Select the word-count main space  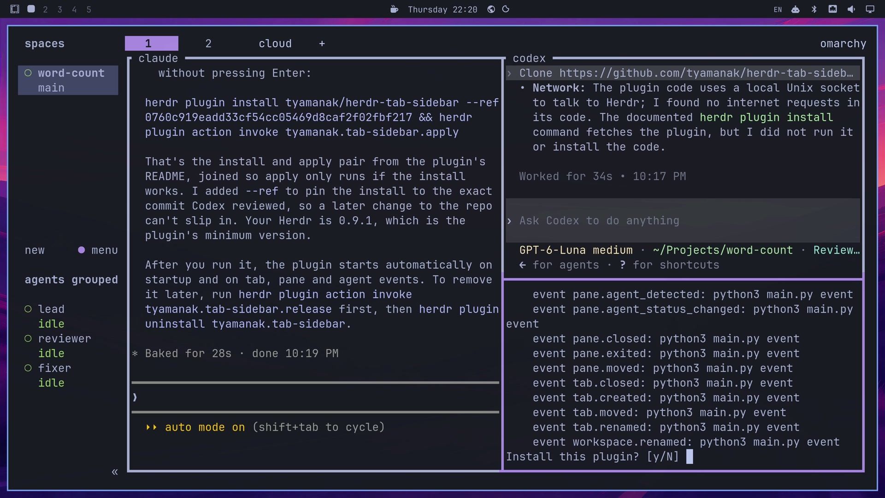click(68, 80)
